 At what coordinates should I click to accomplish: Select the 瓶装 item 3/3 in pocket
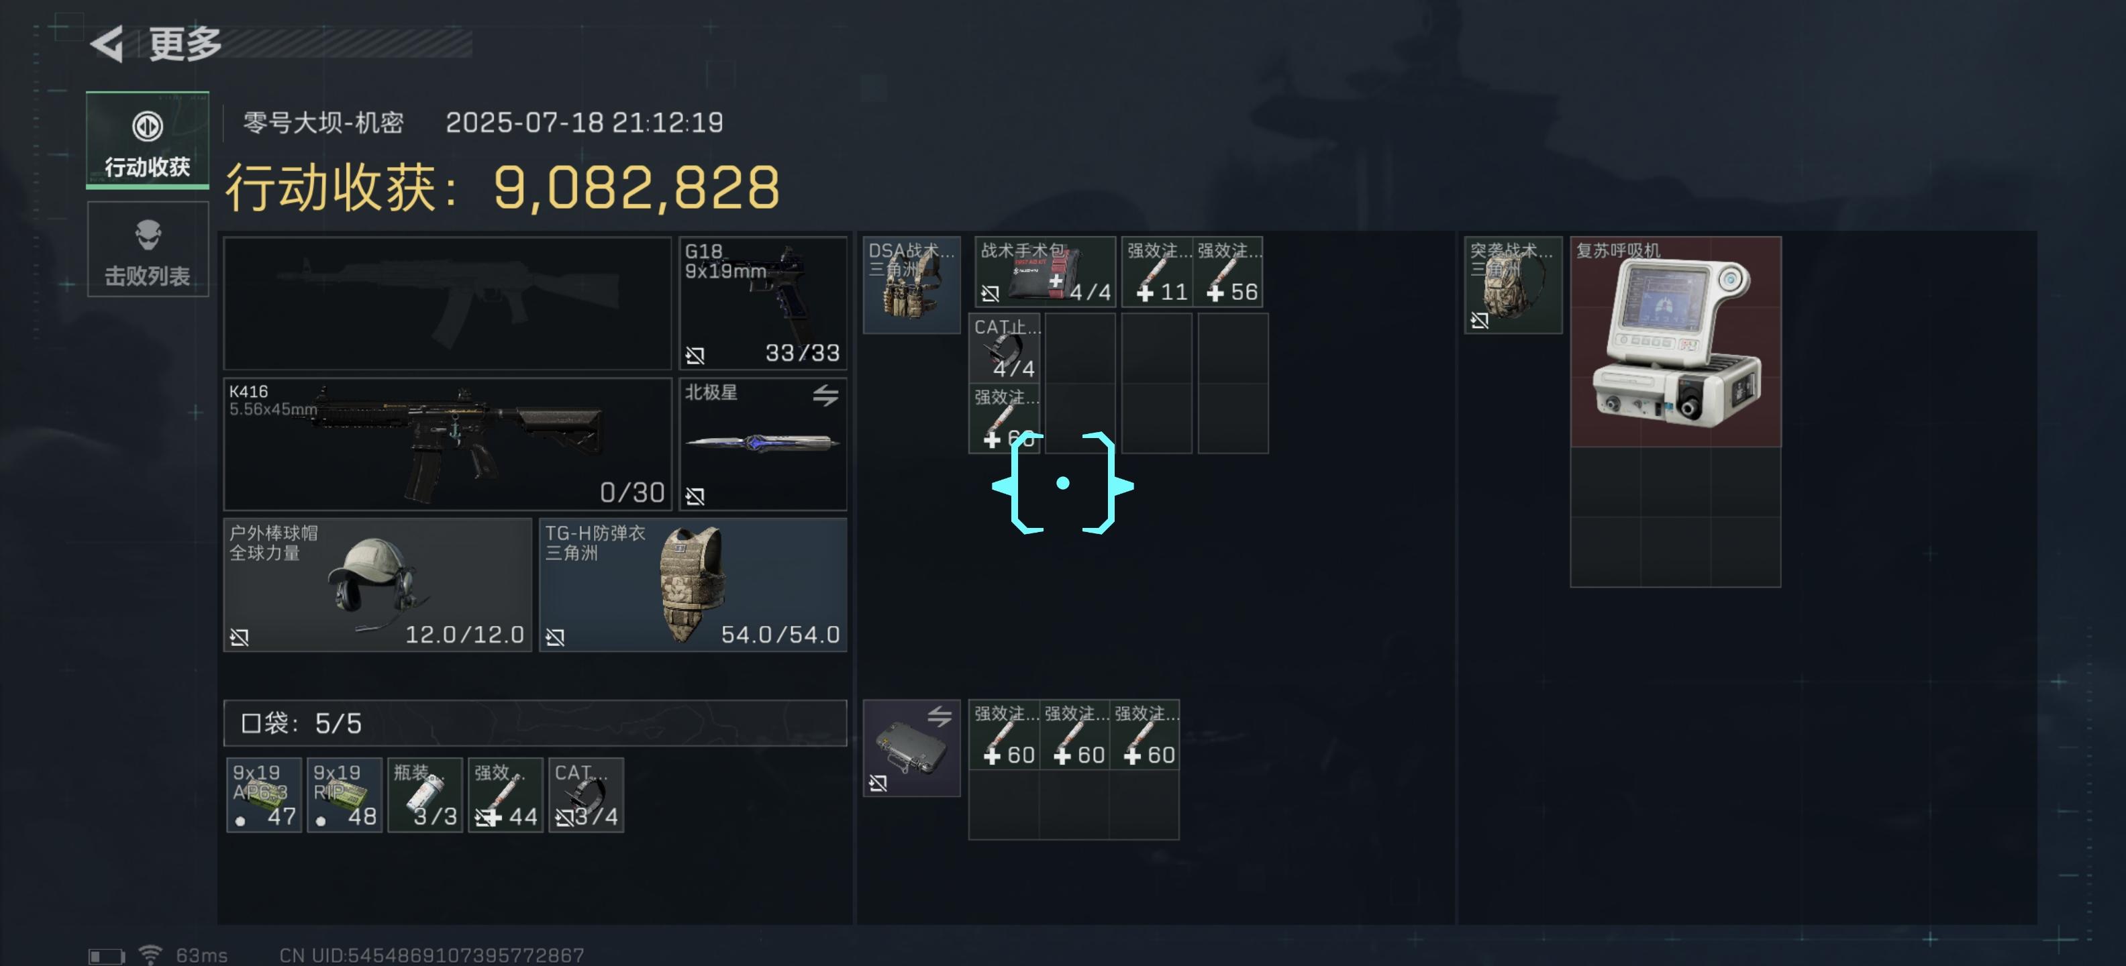[x=425, y=794]
